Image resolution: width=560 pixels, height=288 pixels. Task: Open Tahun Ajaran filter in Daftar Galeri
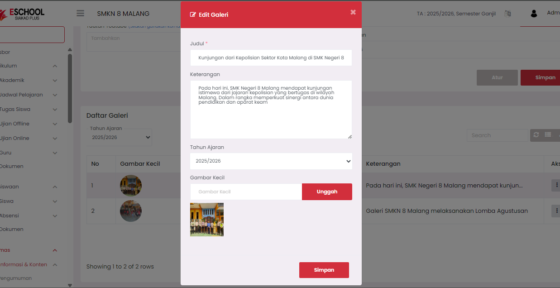coord(119,137)
